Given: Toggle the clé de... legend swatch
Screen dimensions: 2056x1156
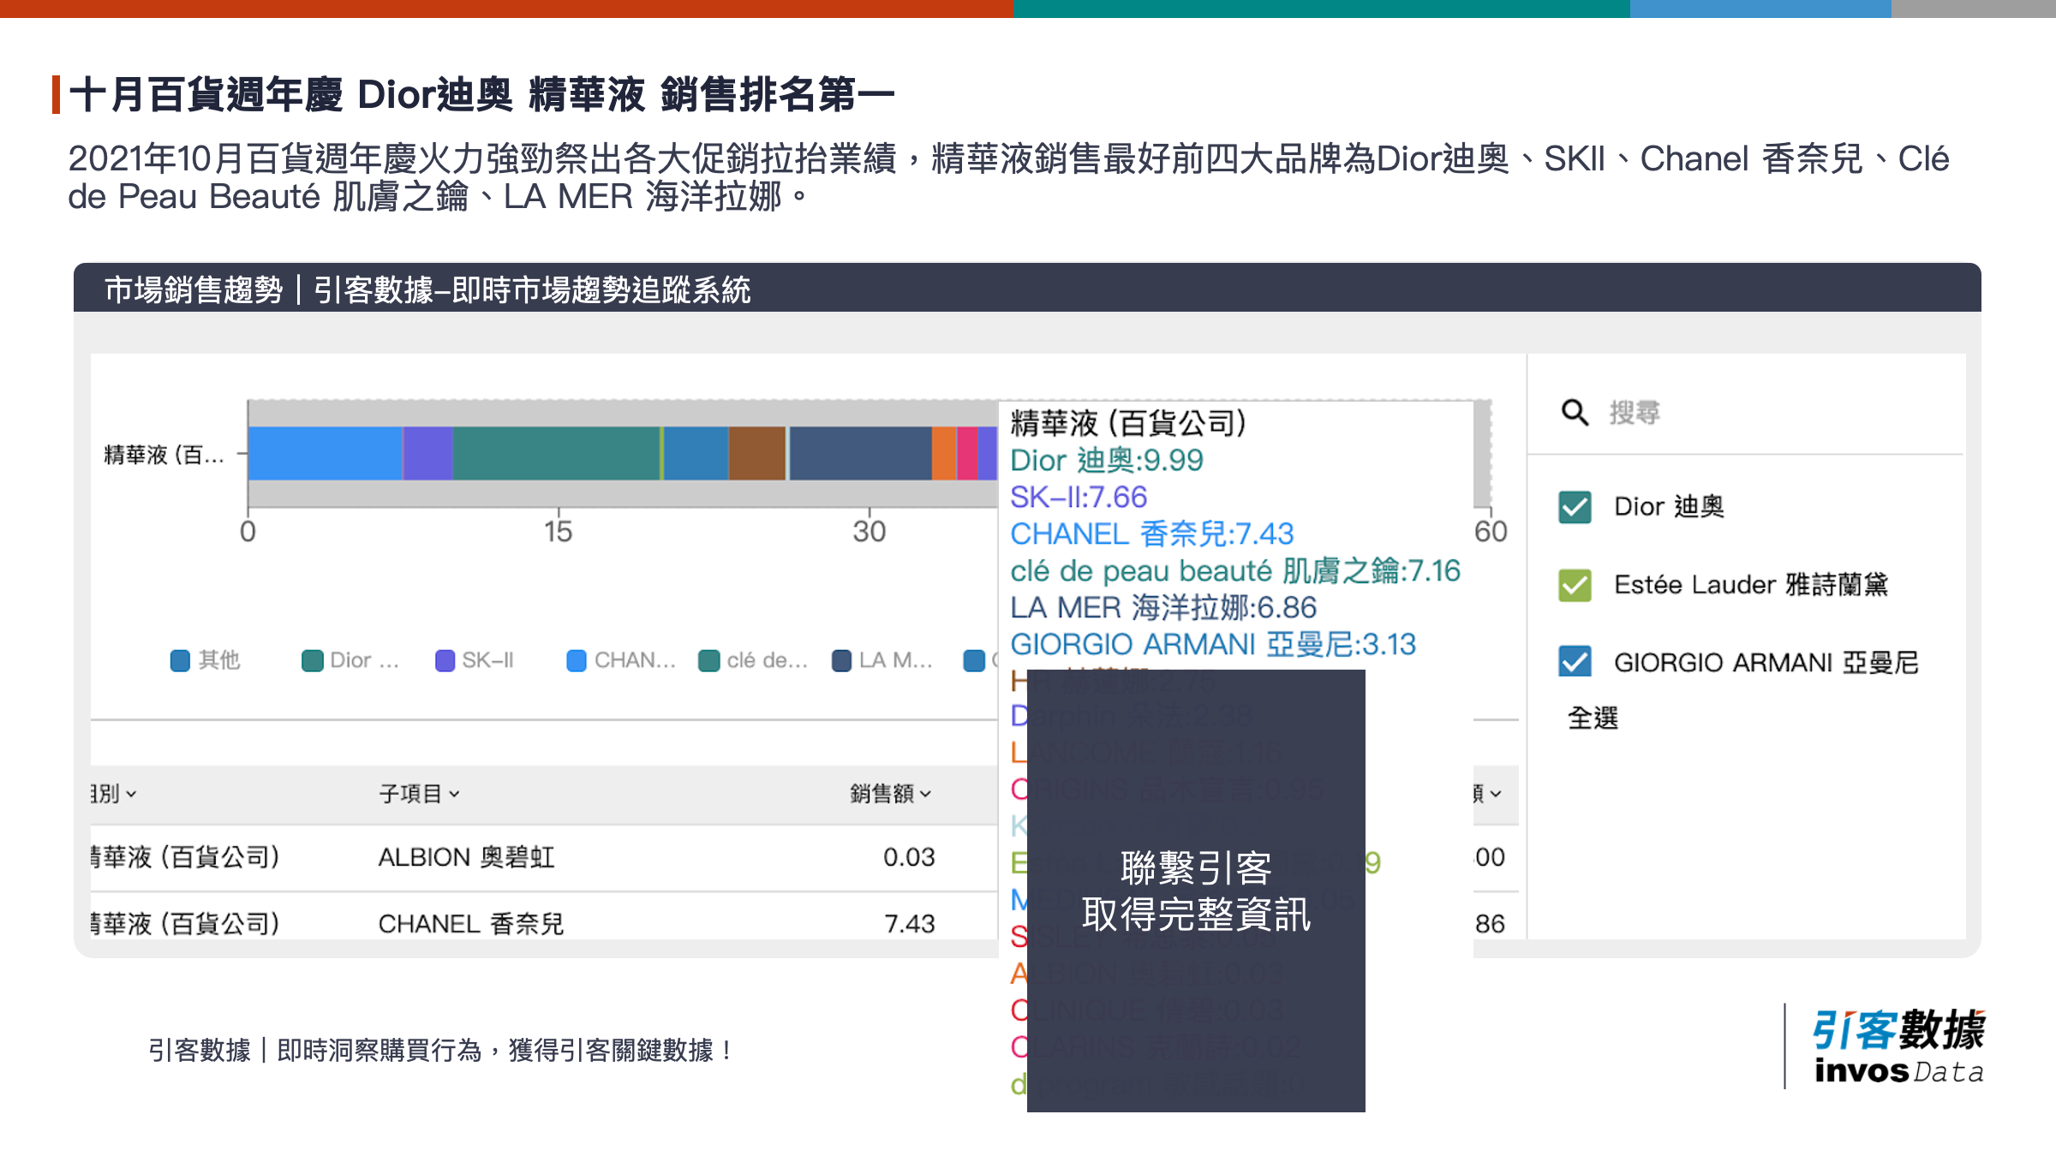Looking at the screenshot, I should coord(708,661).
